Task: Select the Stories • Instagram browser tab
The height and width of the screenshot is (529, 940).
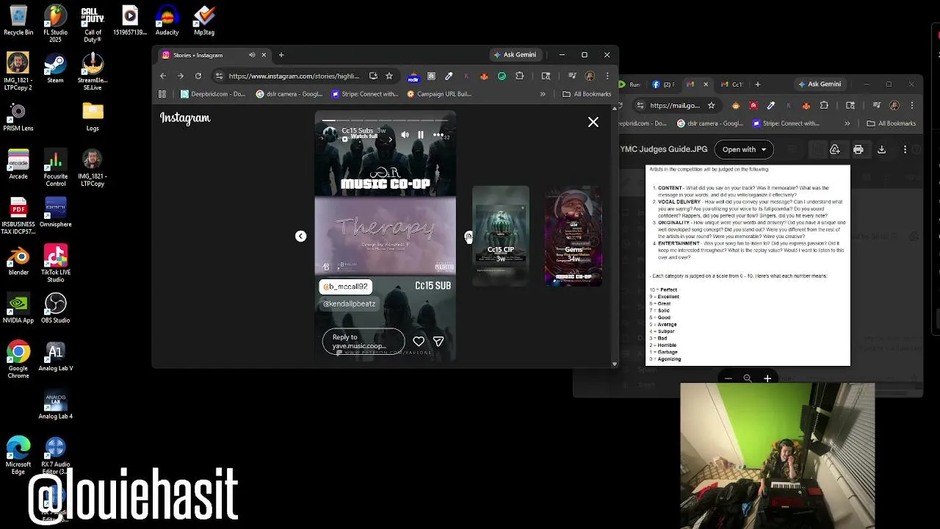Action: (211, 55)
